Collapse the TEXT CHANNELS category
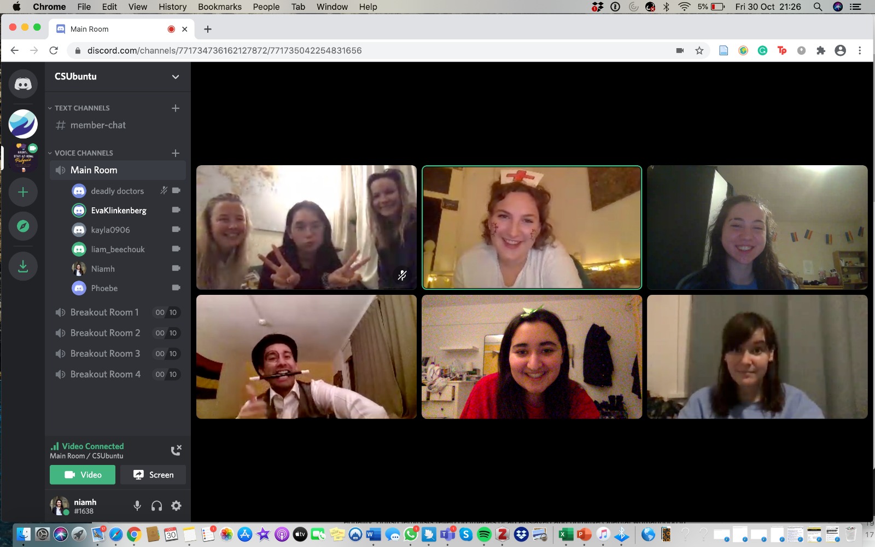This screenshot has height=547, width=875. click(79, 108)
